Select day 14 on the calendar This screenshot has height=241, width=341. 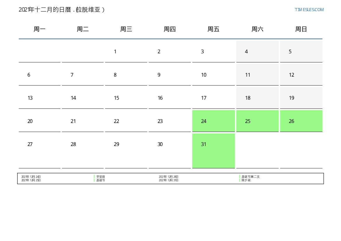(x=83, y=98)
